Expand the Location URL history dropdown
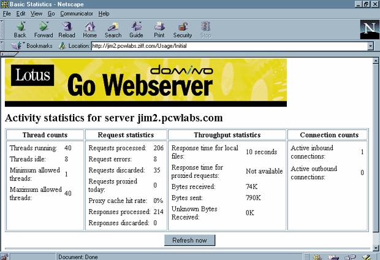The height and width of the screenshot is (260, 380). point(370,46)
